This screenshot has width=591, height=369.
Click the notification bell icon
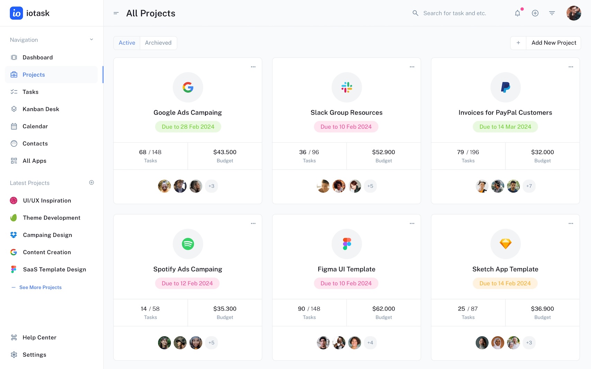click(517, 13)
